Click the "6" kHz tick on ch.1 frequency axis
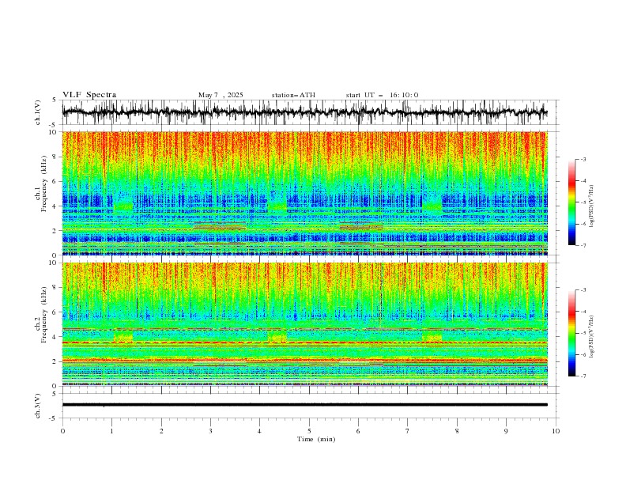 [x=55, y=181]
